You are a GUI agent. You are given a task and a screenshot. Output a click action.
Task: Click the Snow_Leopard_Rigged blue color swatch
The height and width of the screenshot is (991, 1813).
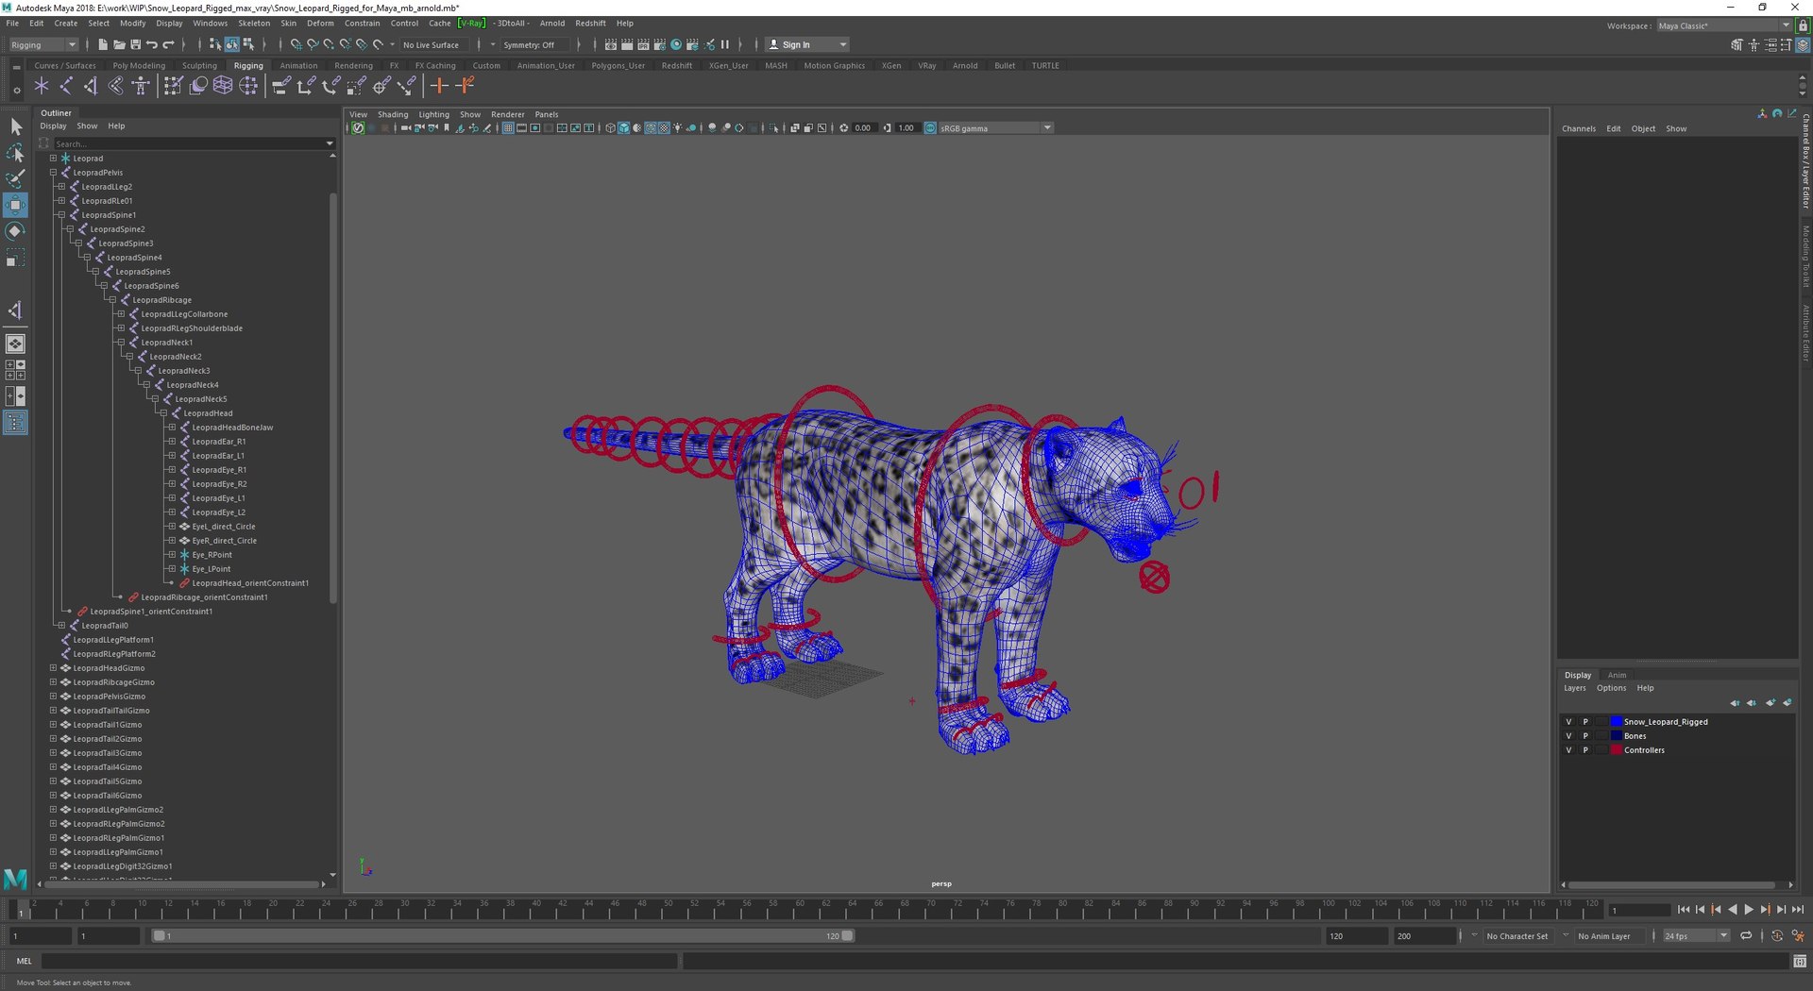pyautogui.click(x=1616, y=722)
